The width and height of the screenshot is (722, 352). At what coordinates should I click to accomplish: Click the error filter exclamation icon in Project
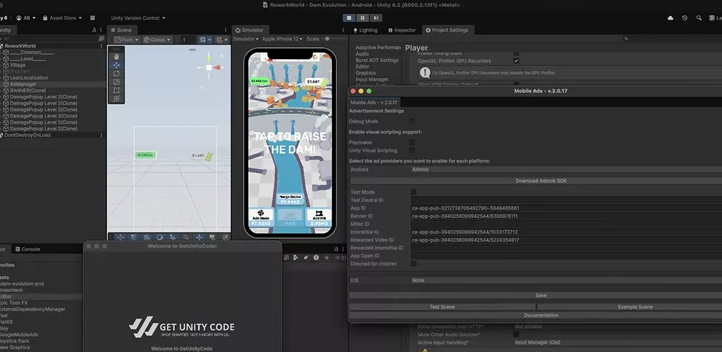[317, 258]
